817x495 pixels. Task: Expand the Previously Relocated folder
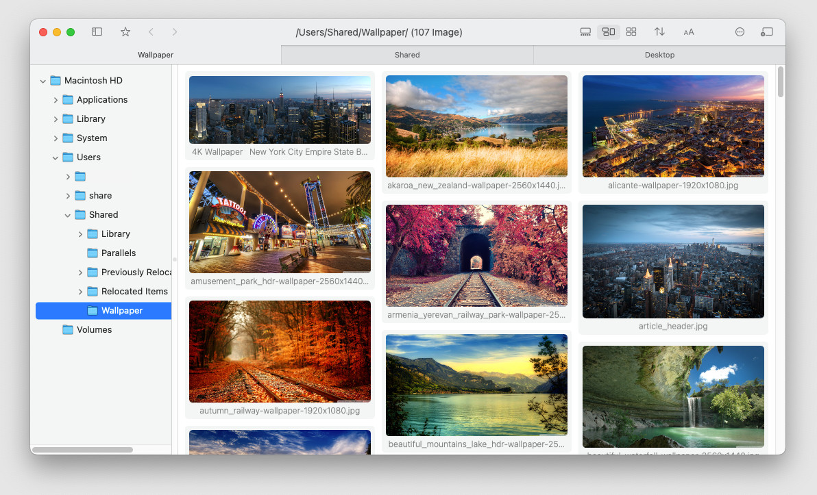coord(80,272)
